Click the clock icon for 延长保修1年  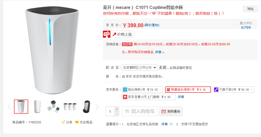[x=125, y=90]
